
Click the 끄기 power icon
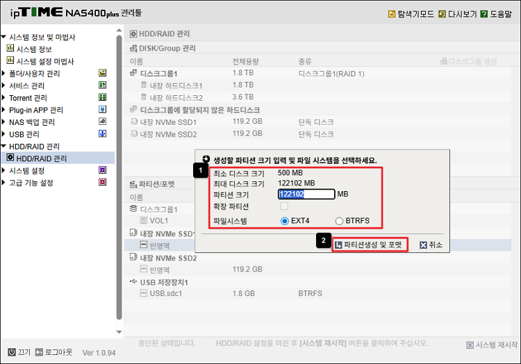[12, 352]
